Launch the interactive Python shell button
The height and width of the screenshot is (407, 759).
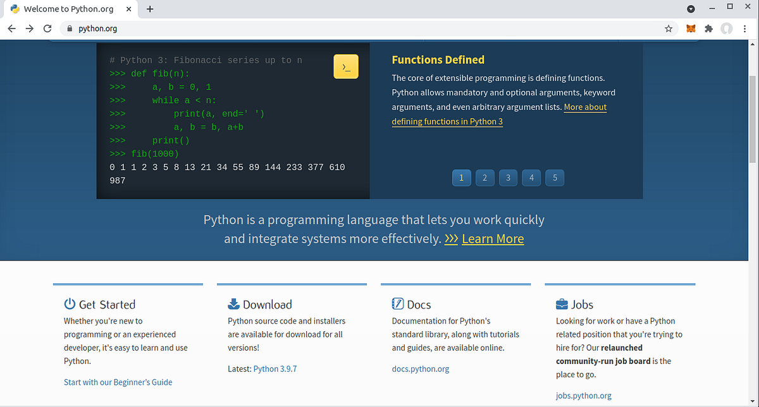coord(345,66)
